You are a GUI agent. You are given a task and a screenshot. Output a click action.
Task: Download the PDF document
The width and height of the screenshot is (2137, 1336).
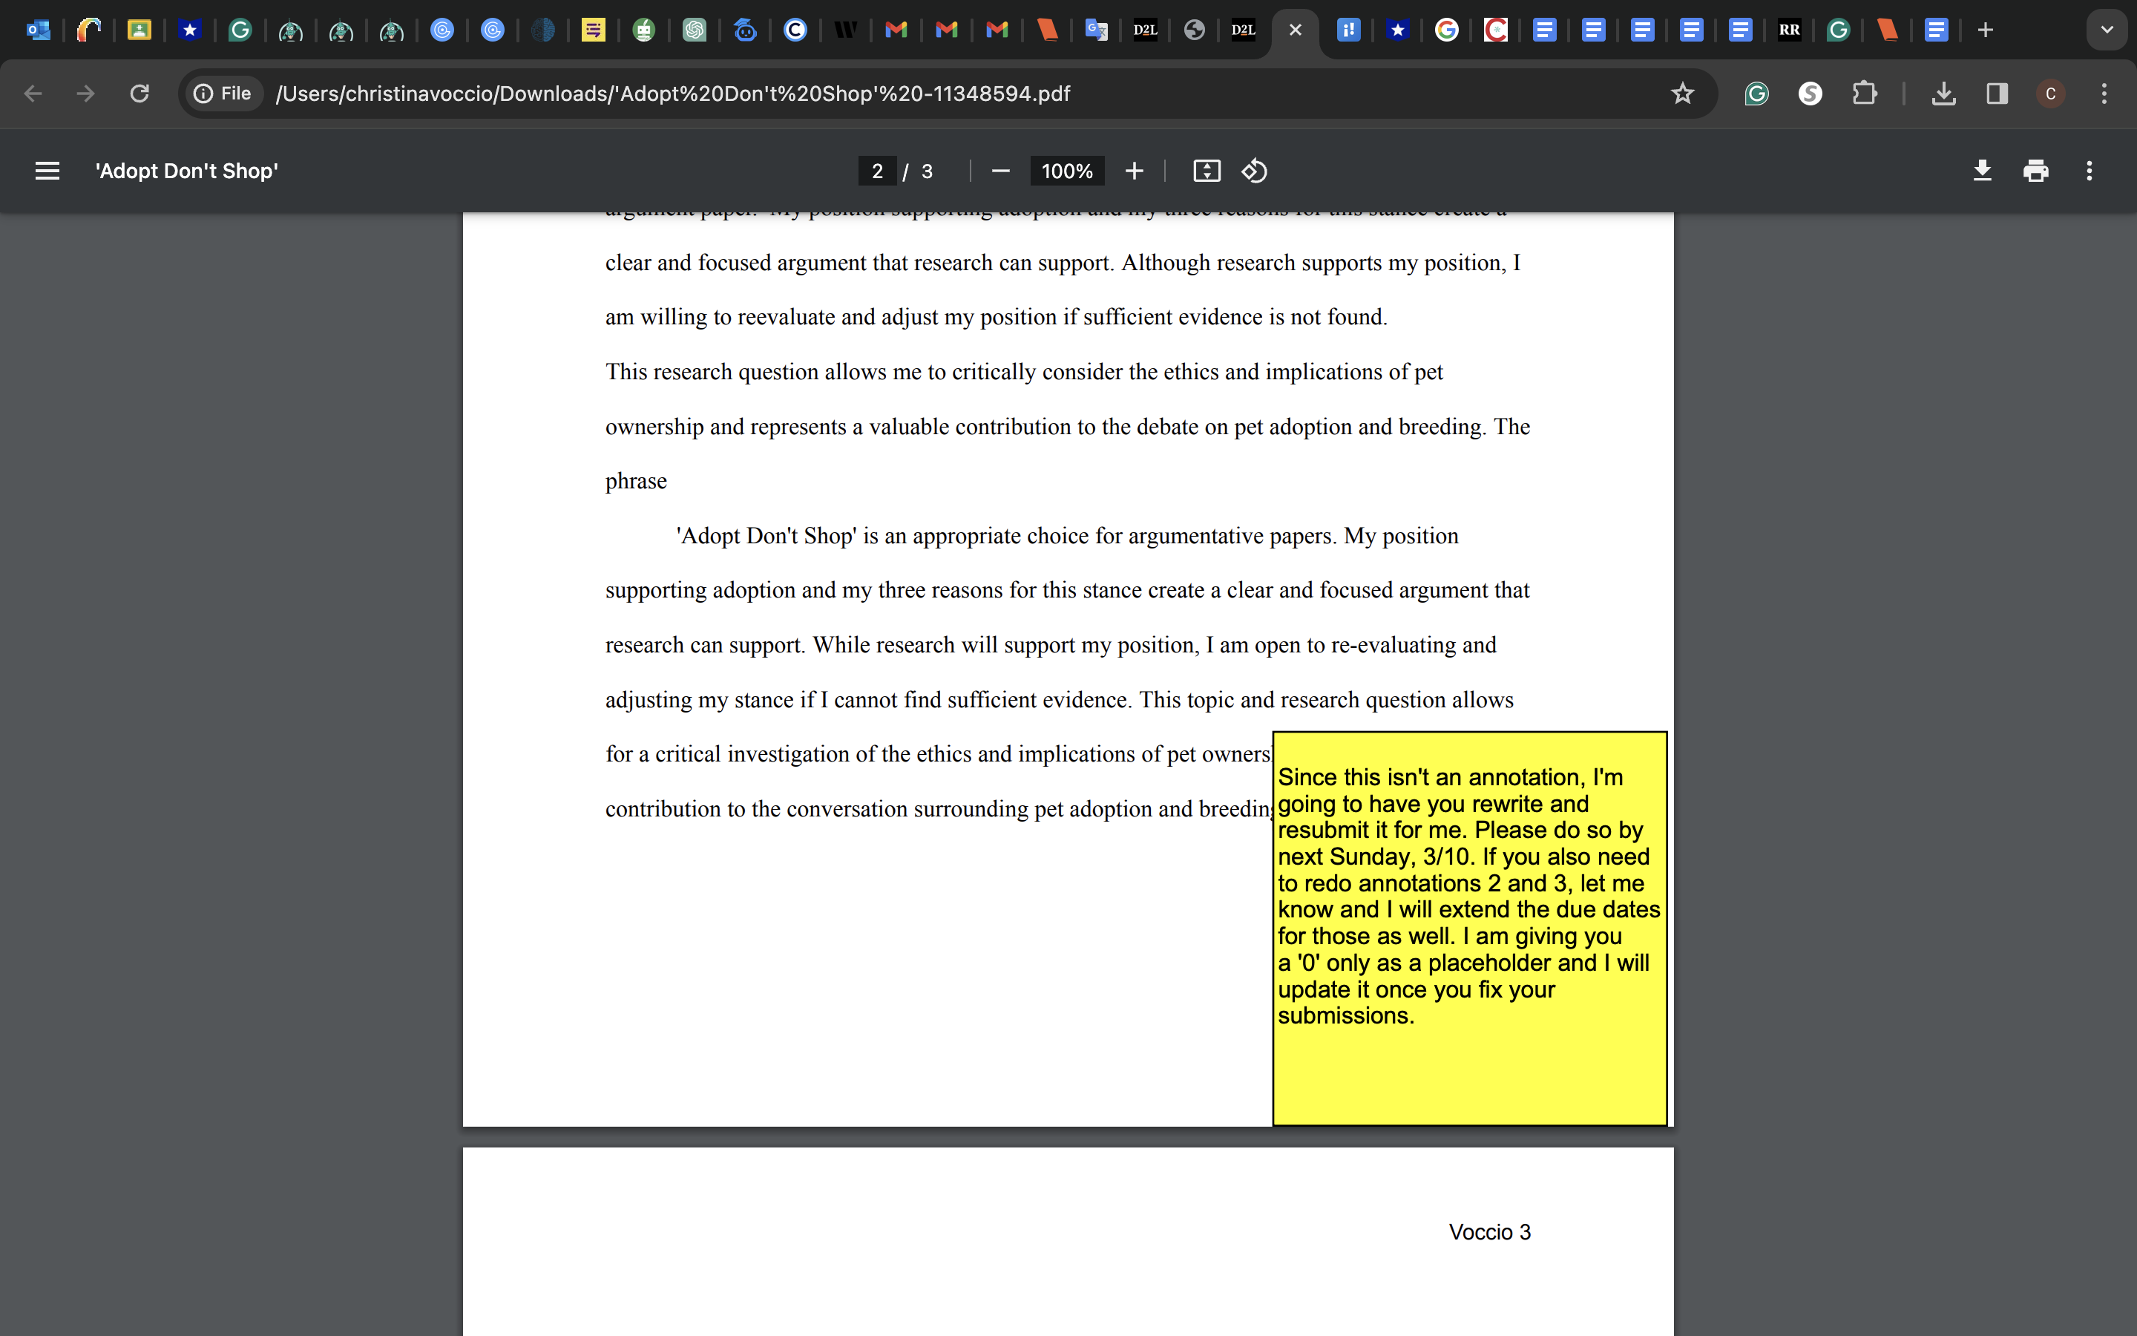(x=1983, y=171)
